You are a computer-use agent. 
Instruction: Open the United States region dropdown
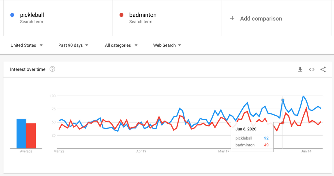tap(26, 45)
